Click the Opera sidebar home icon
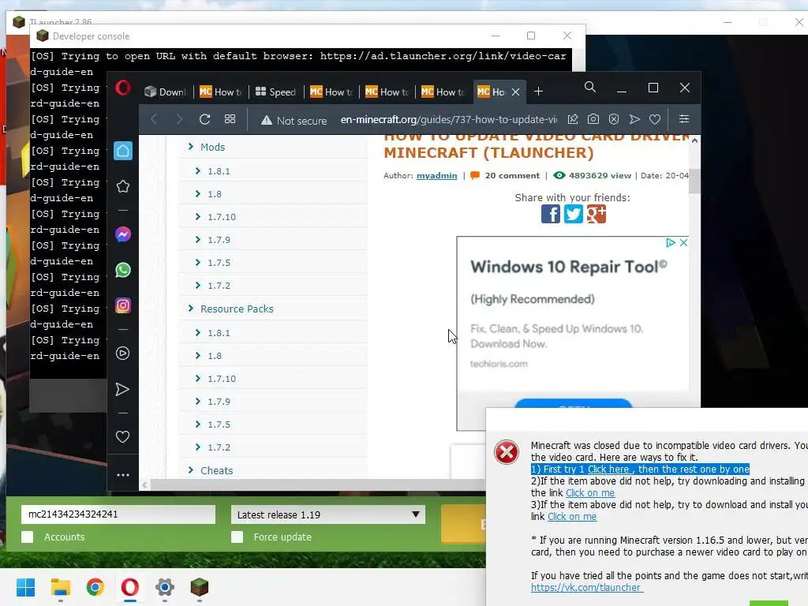Viewport: 808px width, 606px height. coord(123,151)
